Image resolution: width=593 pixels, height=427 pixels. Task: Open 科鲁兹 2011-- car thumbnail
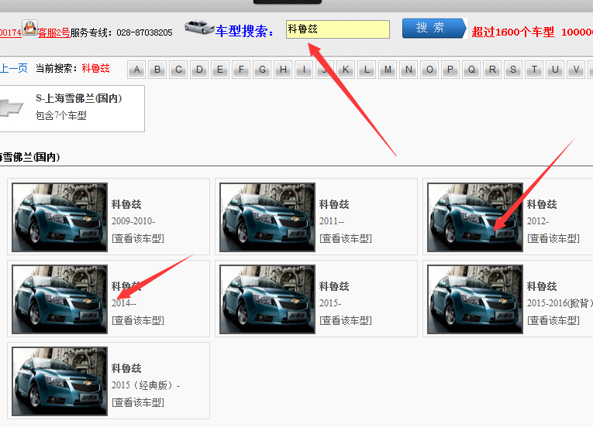click(x=267, y=217)
